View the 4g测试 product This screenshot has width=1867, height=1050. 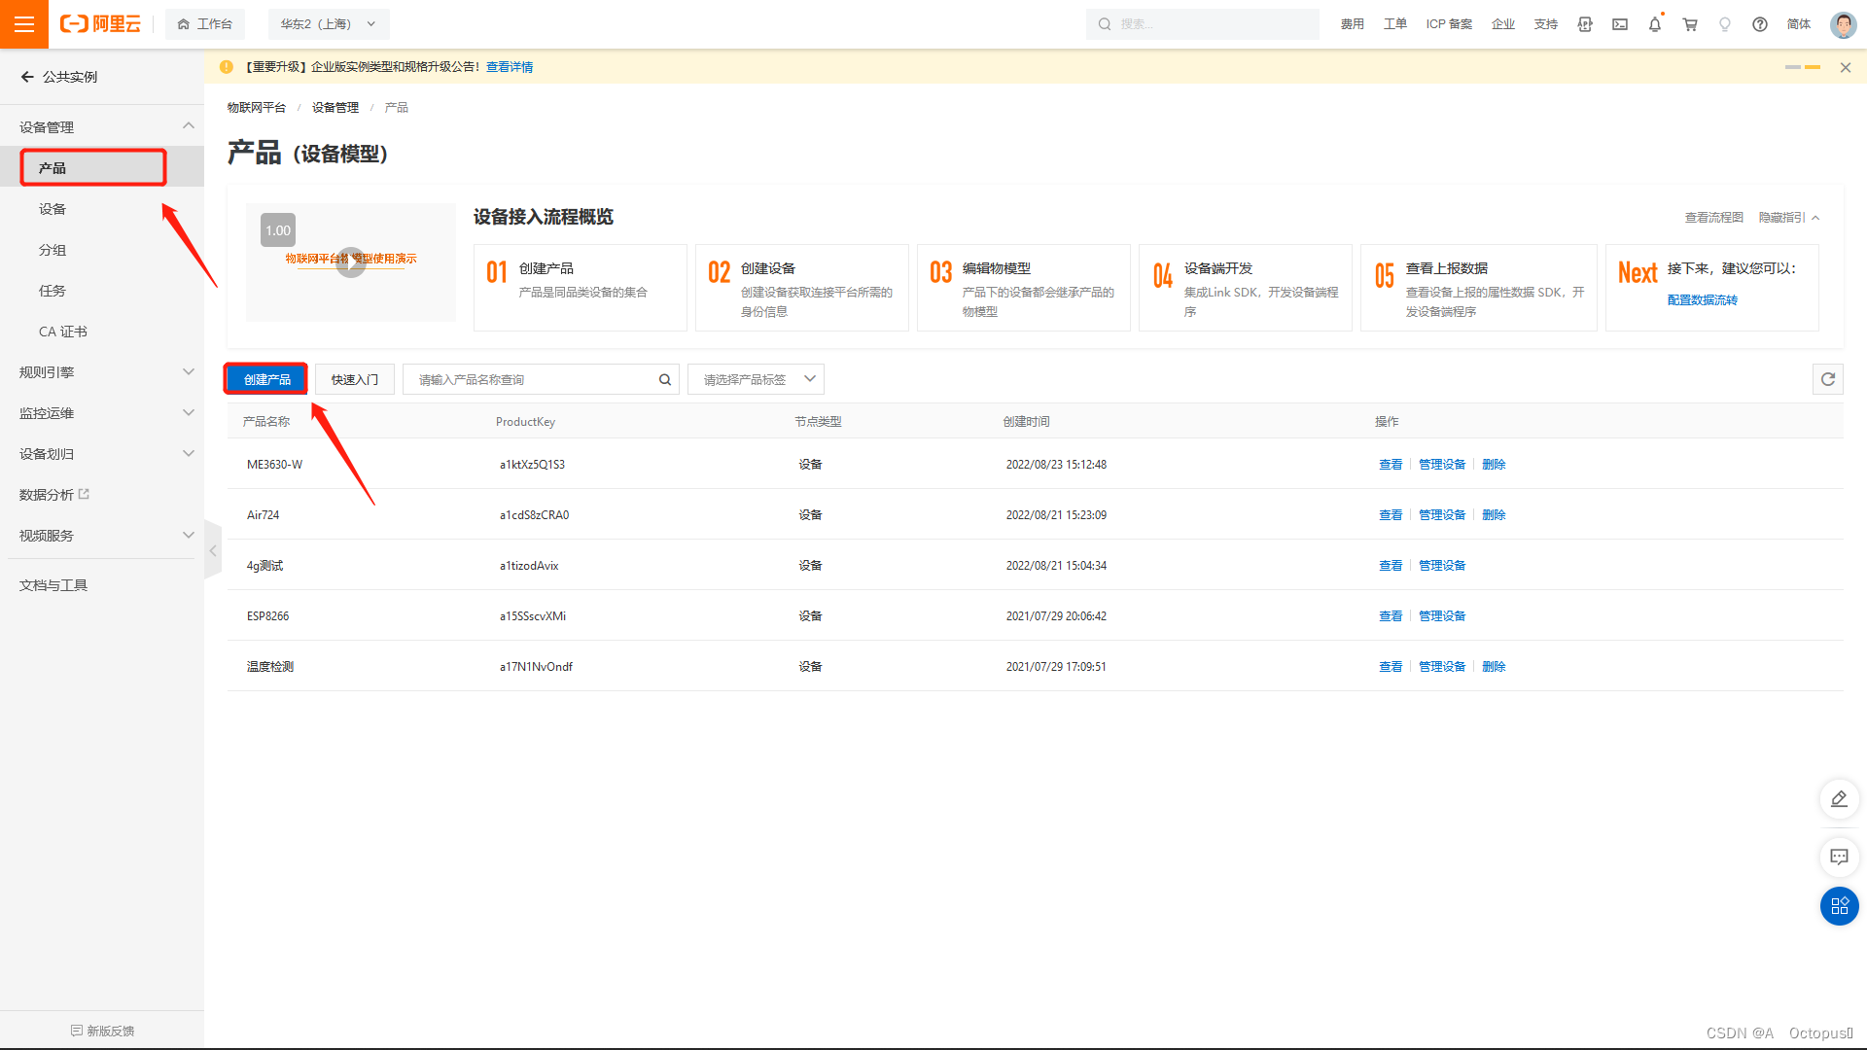[x=1391, y=566]
